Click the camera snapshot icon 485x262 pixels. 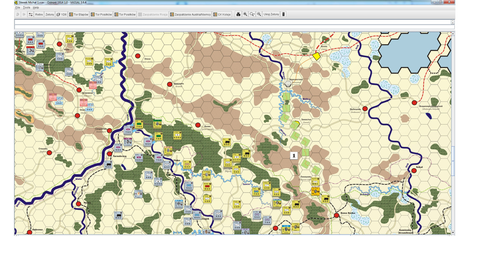(x=238, y=14)
